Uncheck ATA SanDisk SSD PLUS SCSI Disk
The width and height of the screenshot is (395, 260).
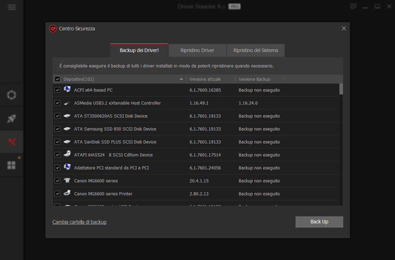coord(57,142)
